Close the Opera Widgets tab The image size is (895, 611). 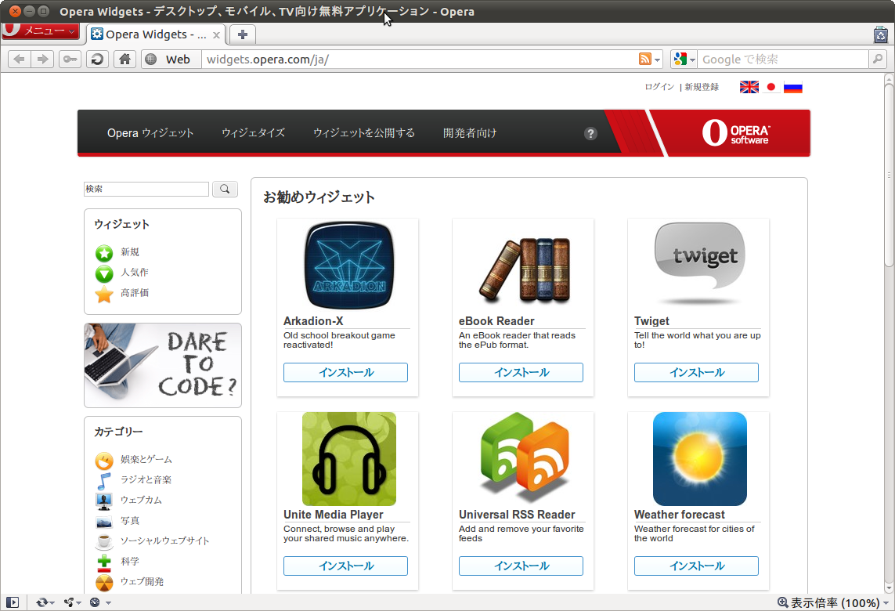216,34
